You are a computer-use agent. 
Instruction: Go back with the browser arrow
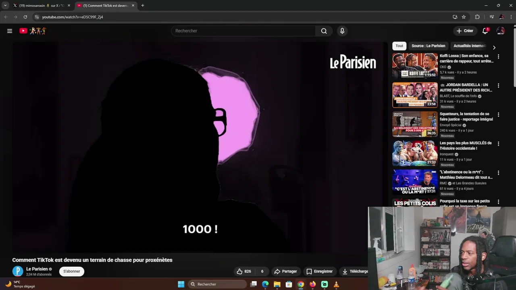point(6,17)
